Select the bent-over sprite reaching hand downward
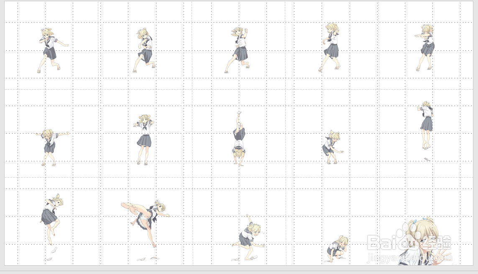This screenshot has width=478, height=274. (333, 147)
